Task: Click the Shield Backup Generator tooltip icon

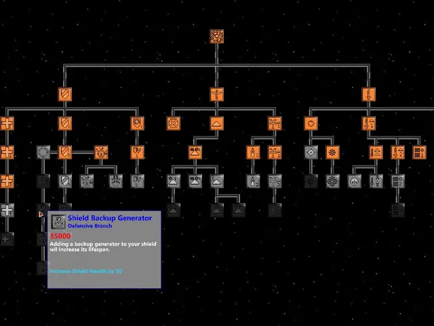Action: 58,222
